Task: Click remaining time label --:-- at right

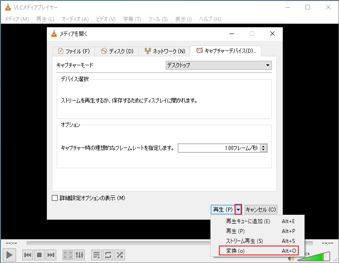Action: [x=327, y=243]
